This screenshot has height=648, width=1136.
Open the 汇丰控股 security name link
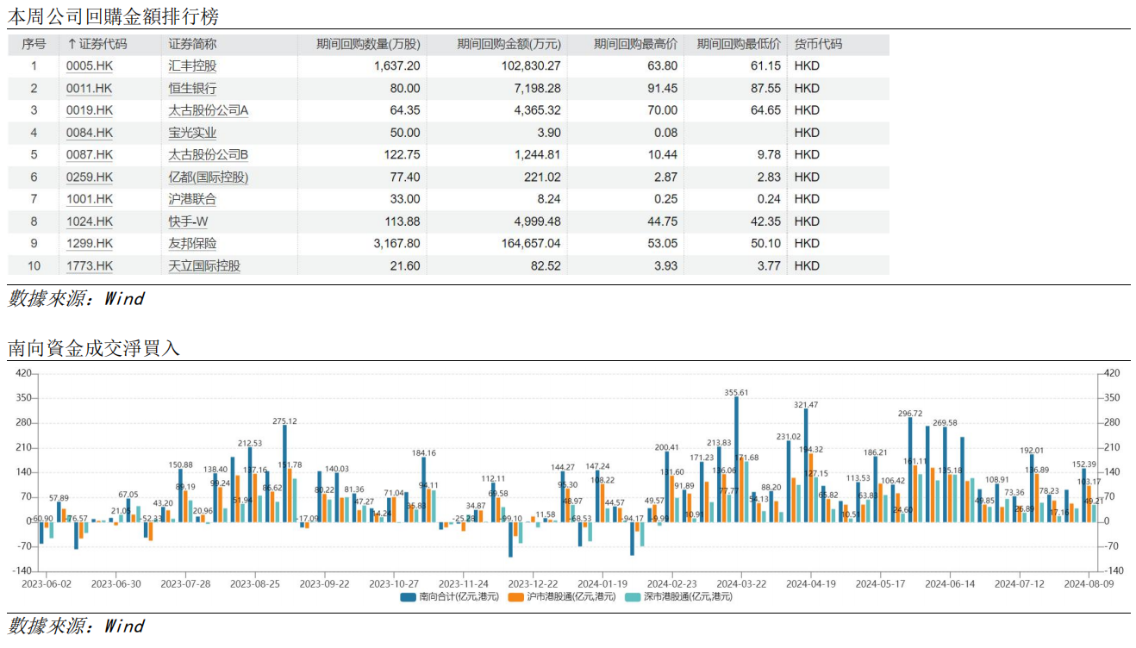pyautogui.click(x=192, y=65)
